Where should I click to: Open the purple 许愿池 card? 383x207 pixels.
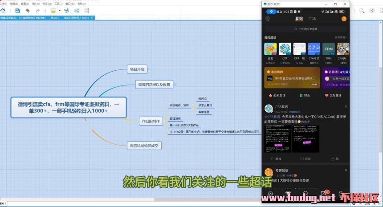pos(336,77)
